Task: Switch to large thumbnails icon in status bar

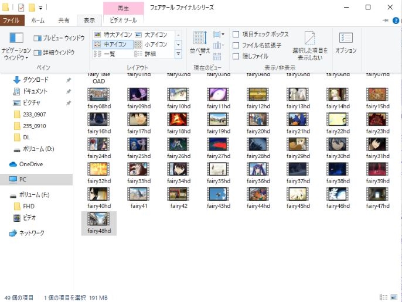Action: (x=394, y=297)
